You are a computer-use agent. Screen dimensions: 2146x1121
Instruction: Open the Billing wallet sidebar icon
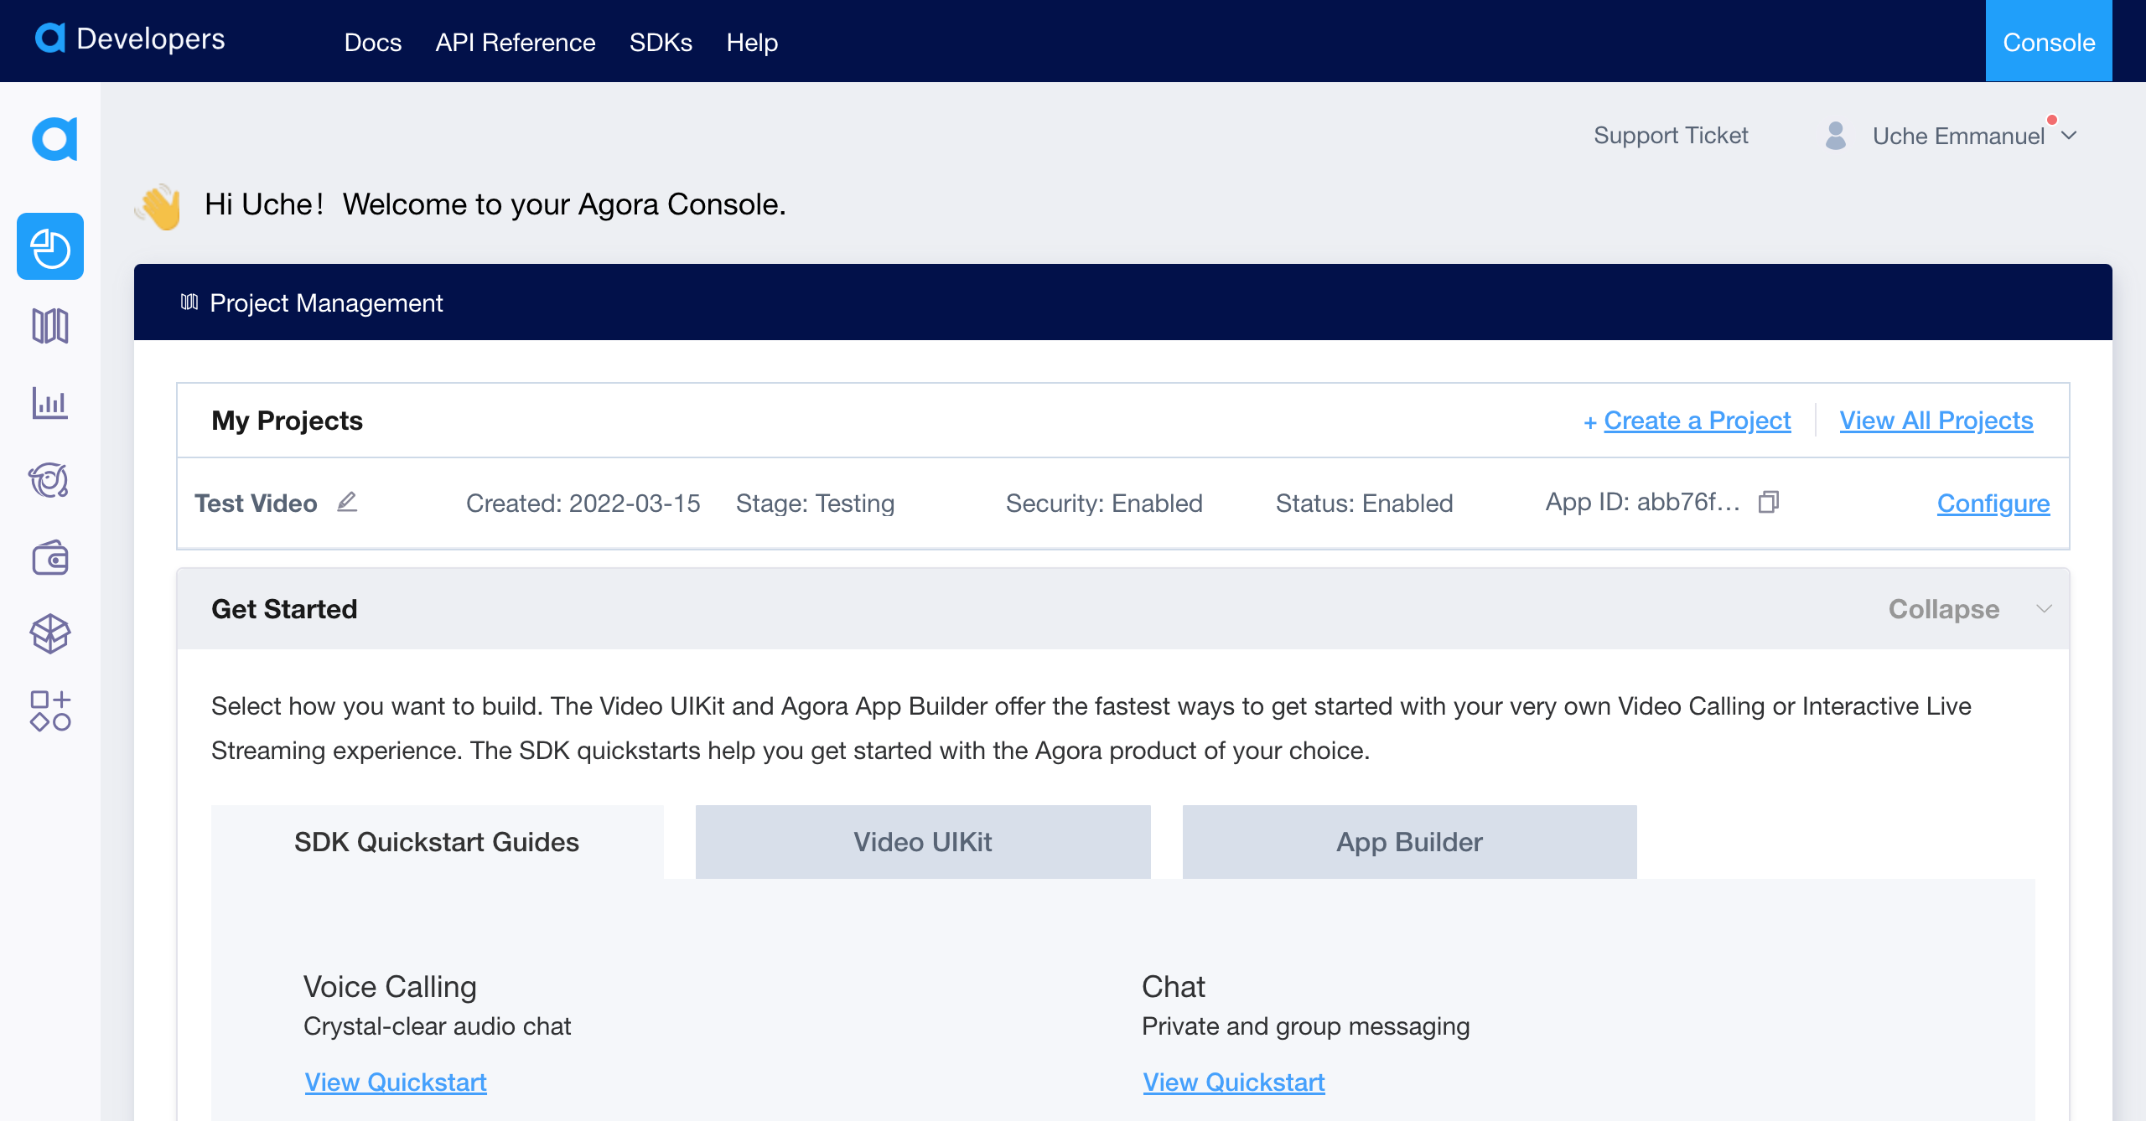pos(50,557)
